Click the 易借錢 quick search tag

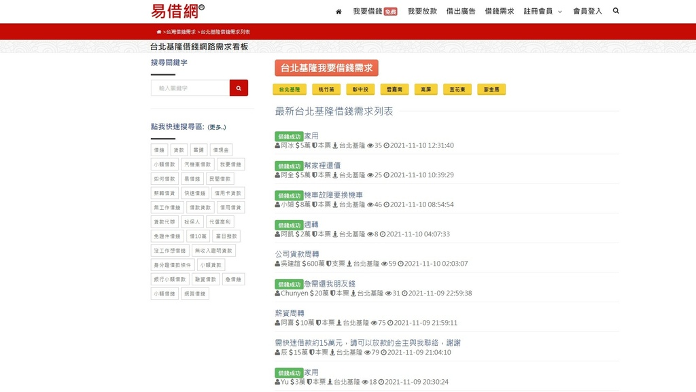[x=192, y=179]
